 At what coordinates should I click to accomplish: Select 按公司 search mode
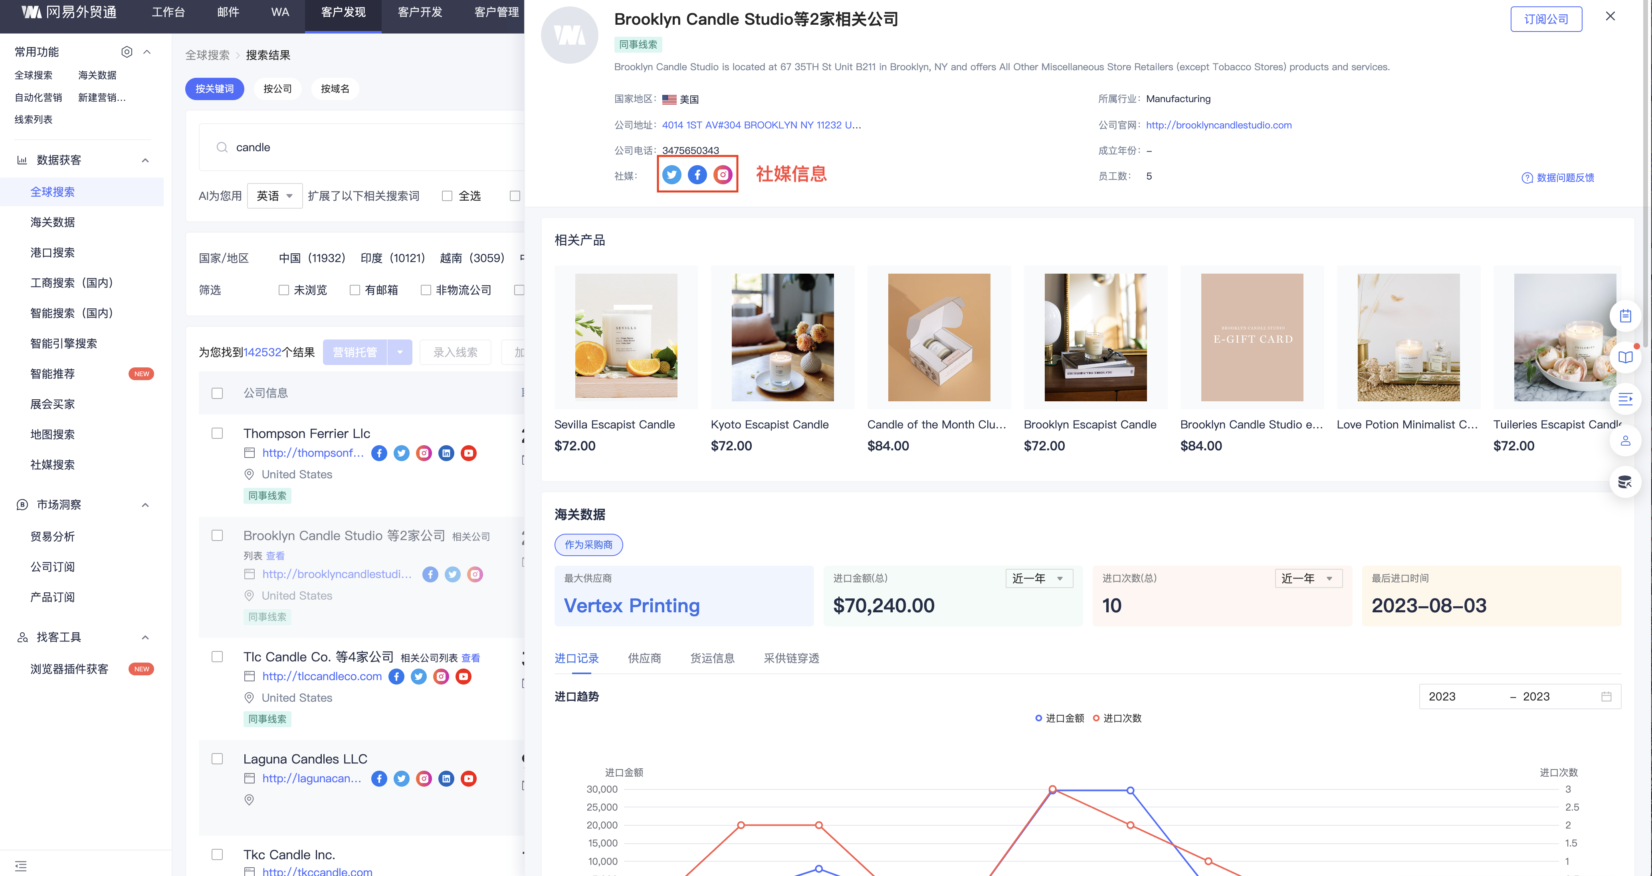coord(278,89)
